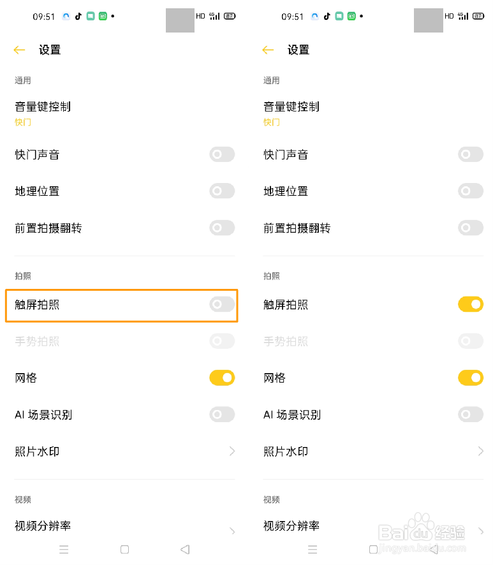493x565 pixels.
Task: Tap the music note notification icon in status bar
Action: coord(78,16)
